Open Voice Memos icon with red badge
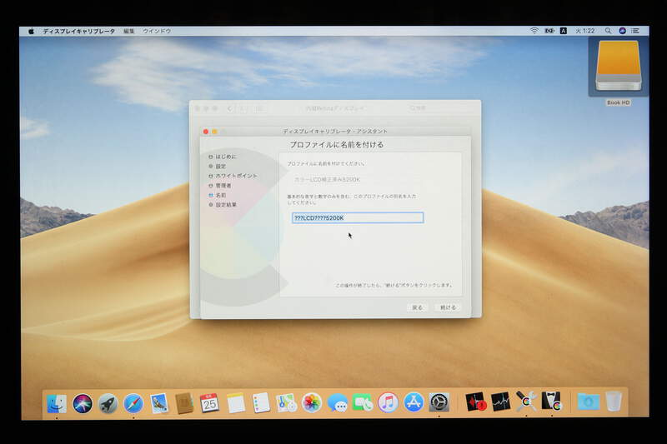This screenshot has width=667, height=444. click(x=475, y=402)
